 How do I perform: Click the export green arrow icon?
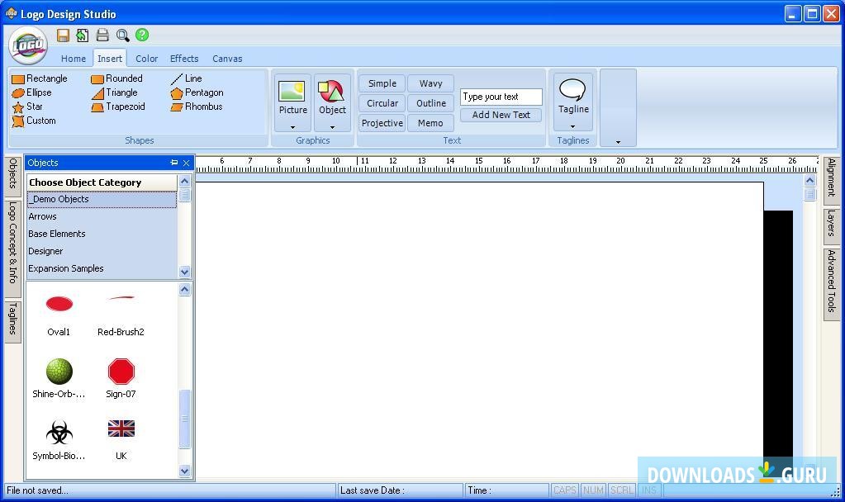(82, 36)
